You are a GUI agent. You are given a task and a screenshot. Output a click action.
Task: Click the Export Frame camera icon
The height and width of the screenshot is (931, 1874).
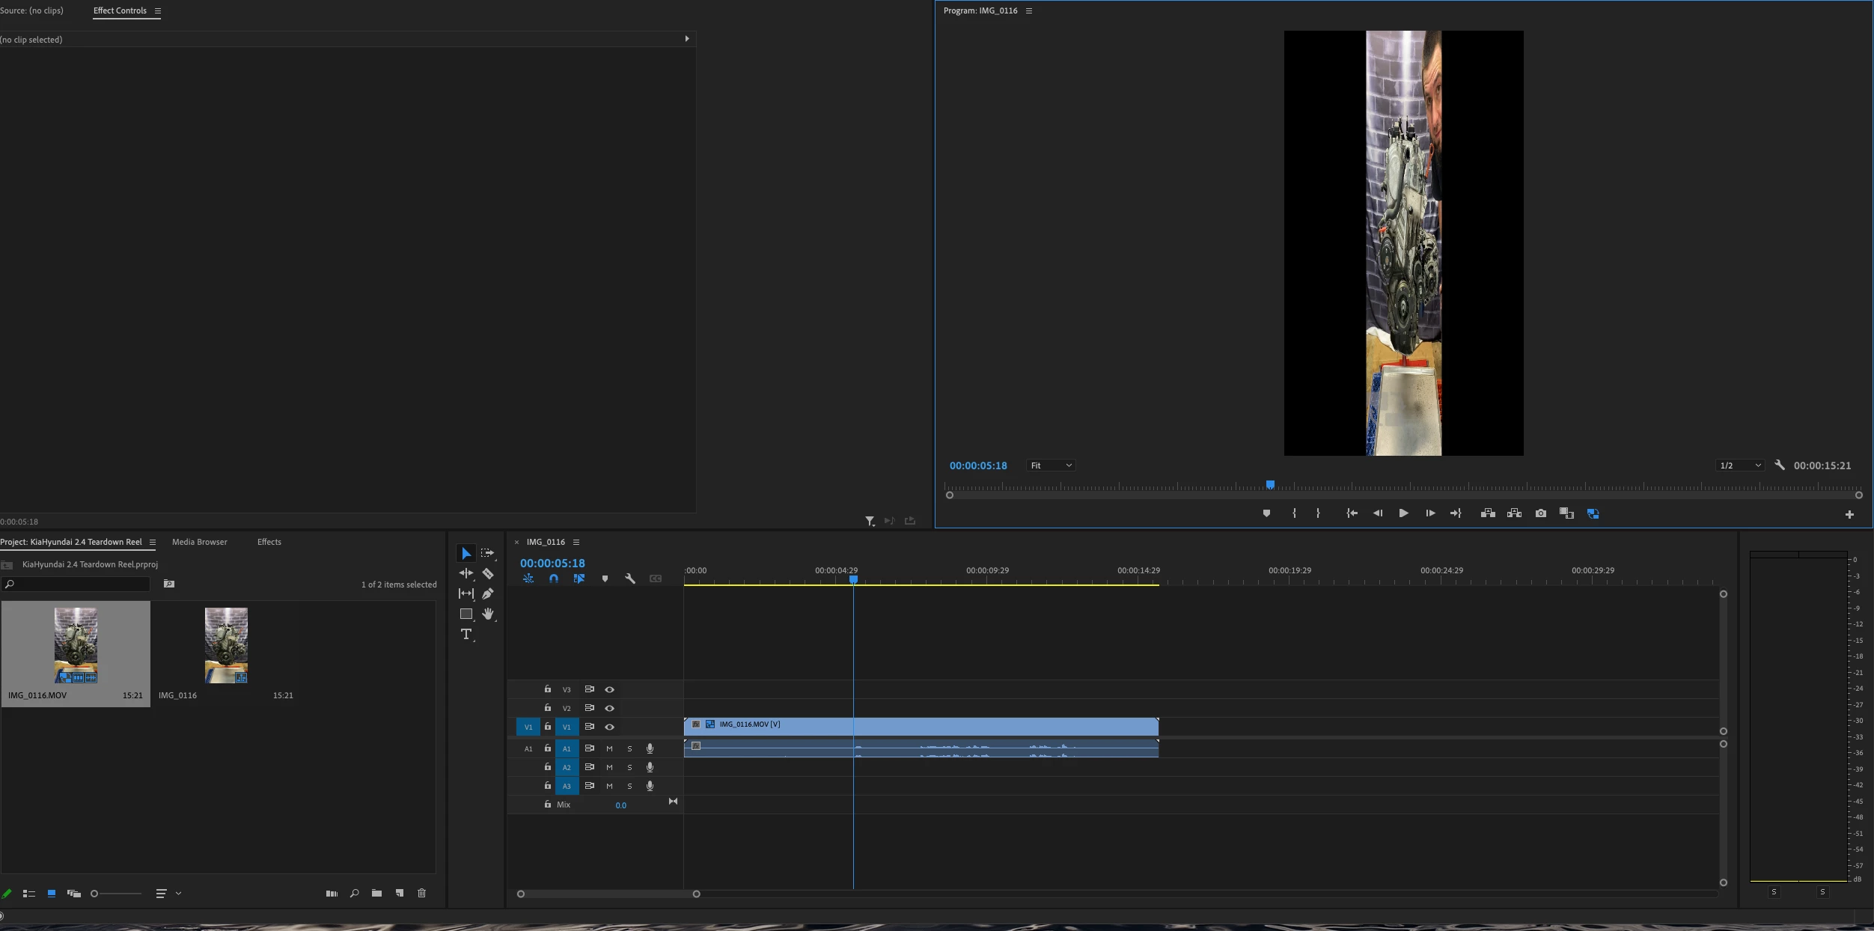(x=1540, y=513)
